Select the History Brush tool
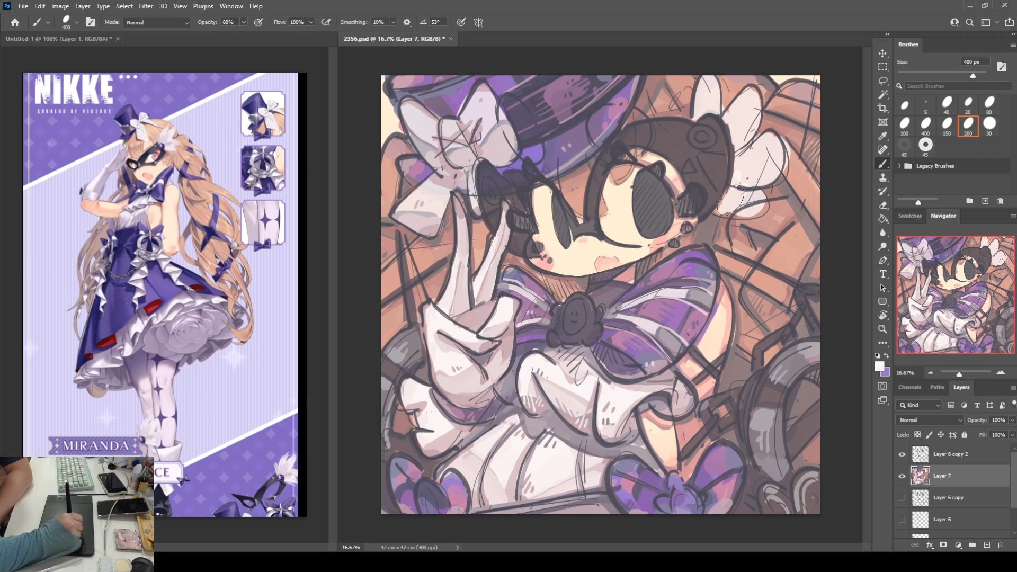1017x572 pixels. [x=882, y=192]
